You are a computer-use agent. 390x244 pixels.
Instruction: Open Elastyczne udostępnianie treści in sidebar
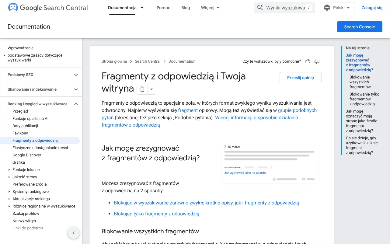[40, 148]
